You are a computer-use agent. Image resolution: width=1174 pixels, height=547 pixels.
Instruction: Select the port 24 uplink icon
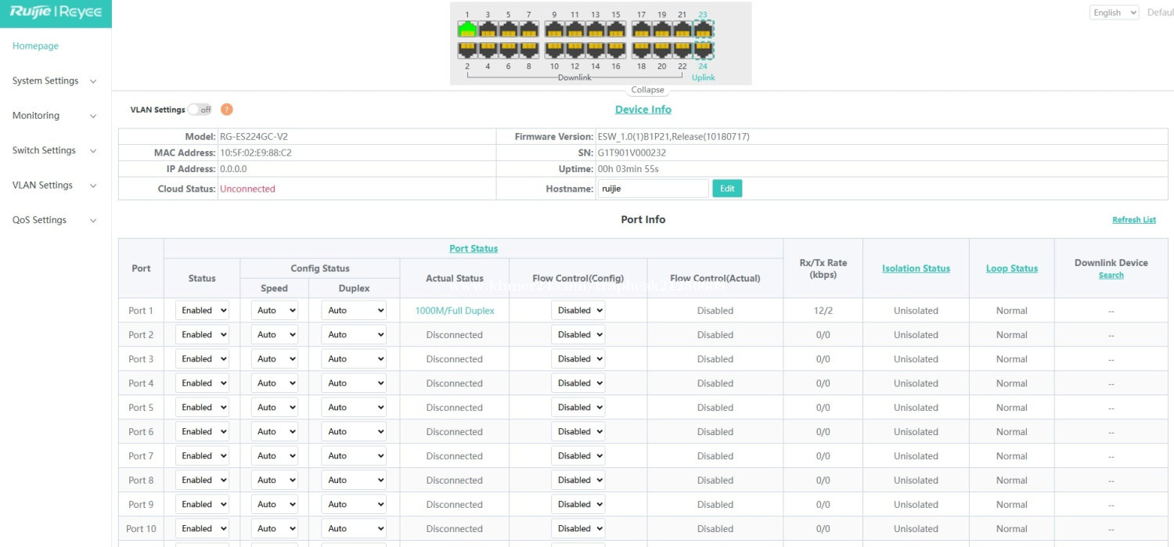[x=703, y=50]
